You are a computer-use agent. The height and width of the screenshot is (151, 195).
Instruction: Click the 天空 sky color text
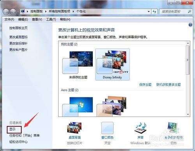point(107,143)
